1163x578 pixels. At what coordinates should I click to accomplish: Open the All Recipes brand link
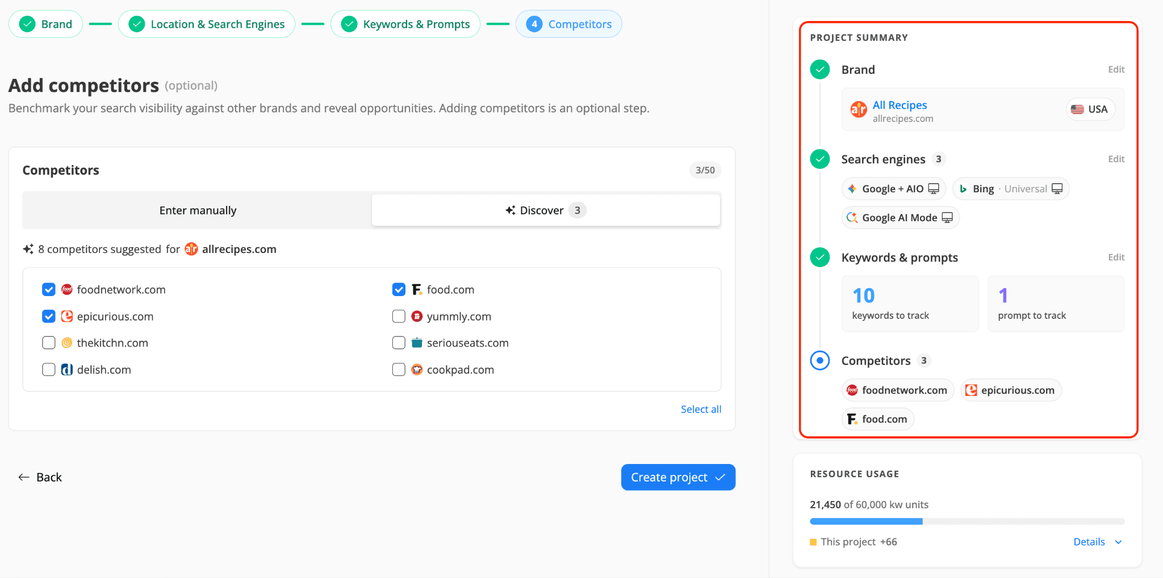click(x=900, y=105)
